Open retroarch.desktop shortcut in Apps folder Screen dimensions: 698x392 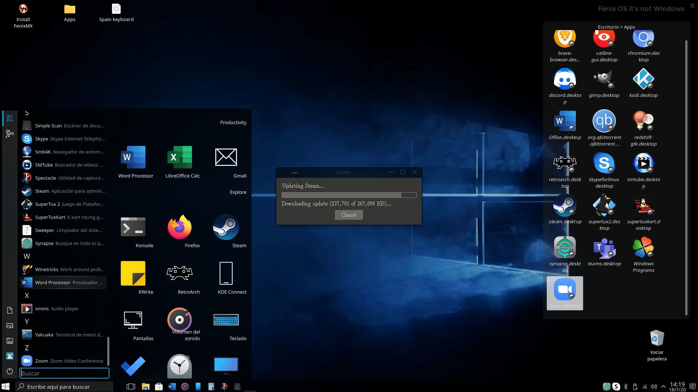(565, 170)
